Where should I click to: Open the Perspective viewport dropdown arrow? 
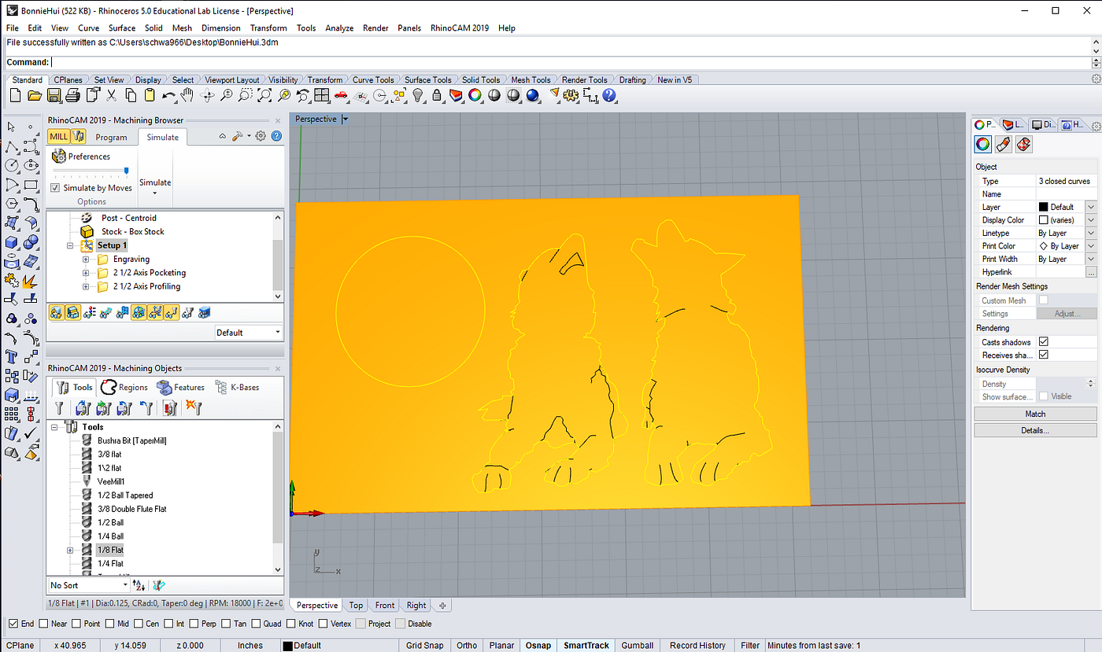(x=345, y=120)
